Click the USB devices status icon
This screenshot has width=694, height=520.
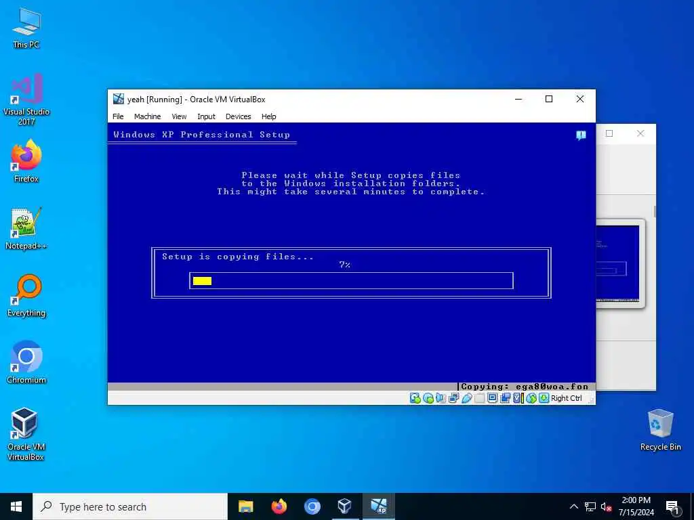click(466, 398)
